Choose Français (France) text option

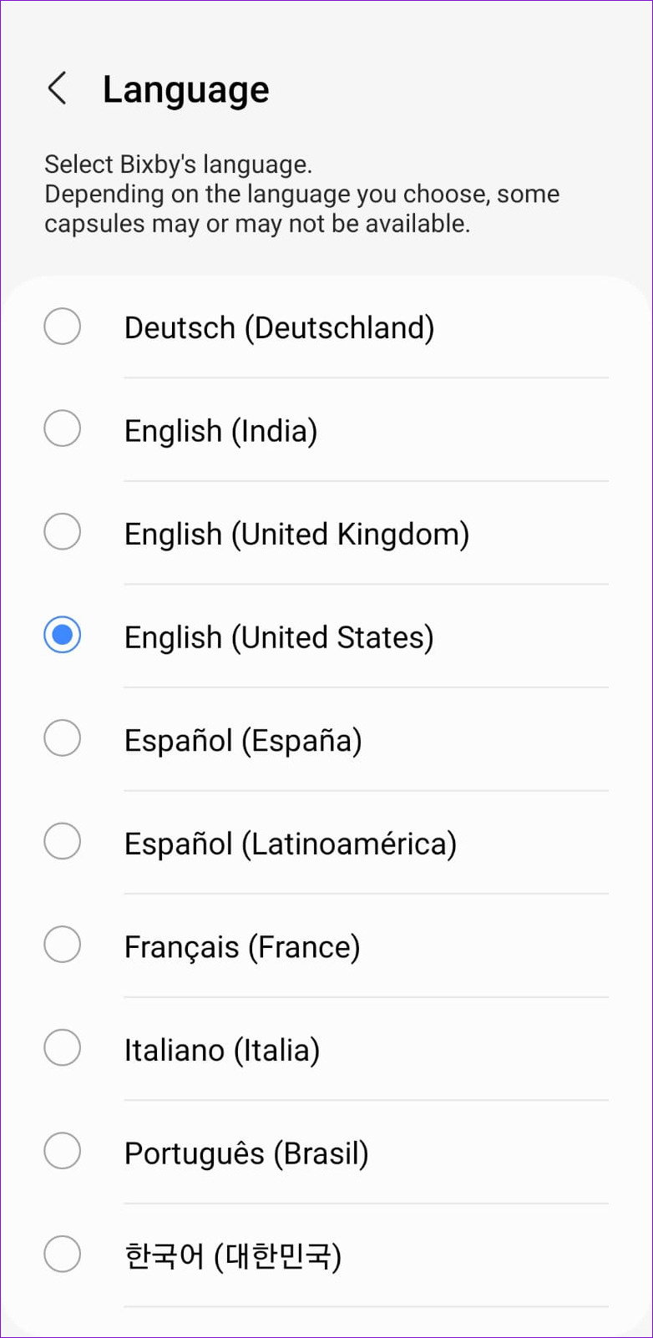point(242,947)
